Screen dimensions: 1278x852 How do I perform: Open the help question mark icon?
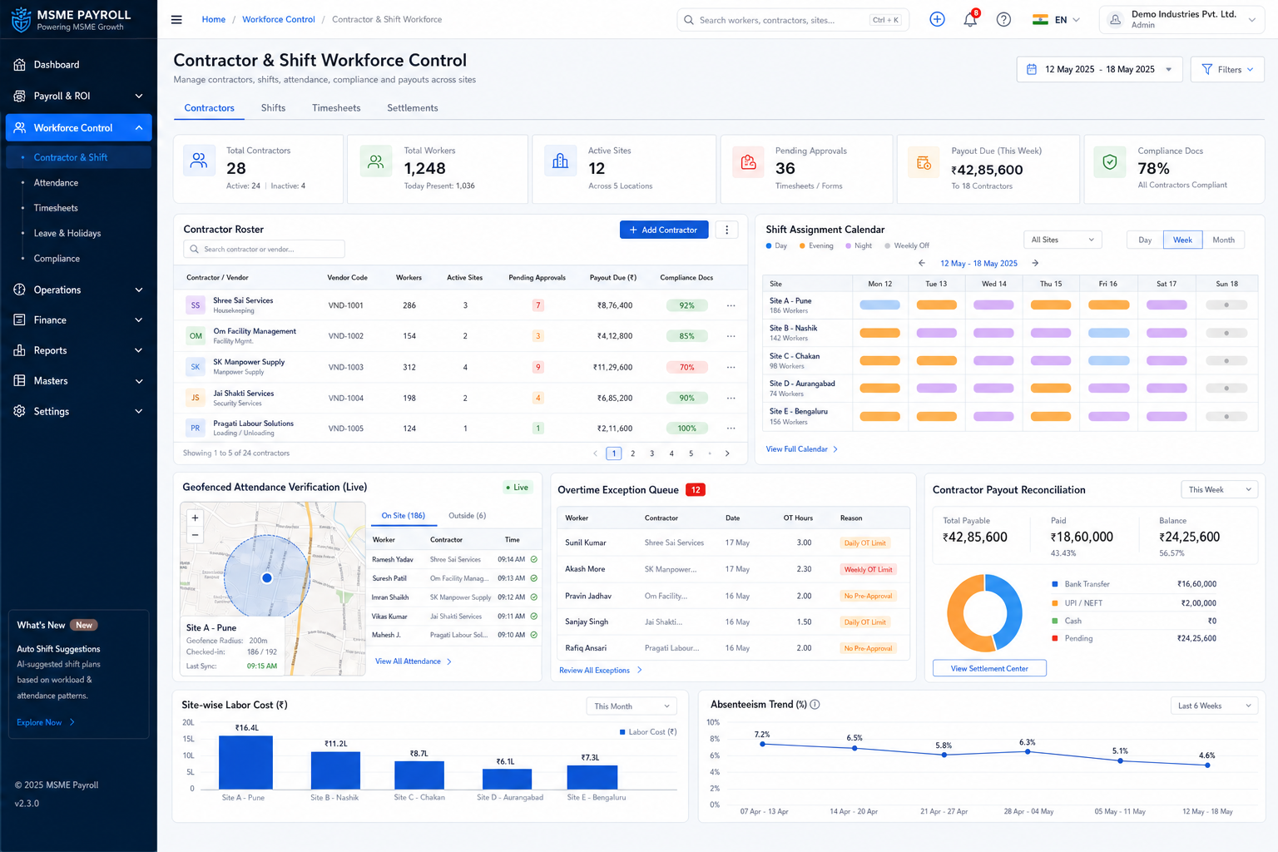tap(1003, 19)
